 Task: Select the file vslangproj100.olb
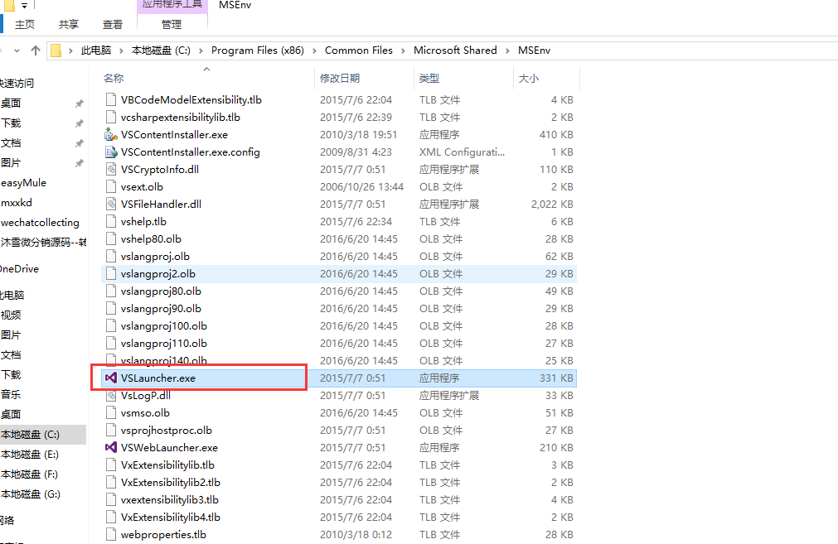[339, 326]
